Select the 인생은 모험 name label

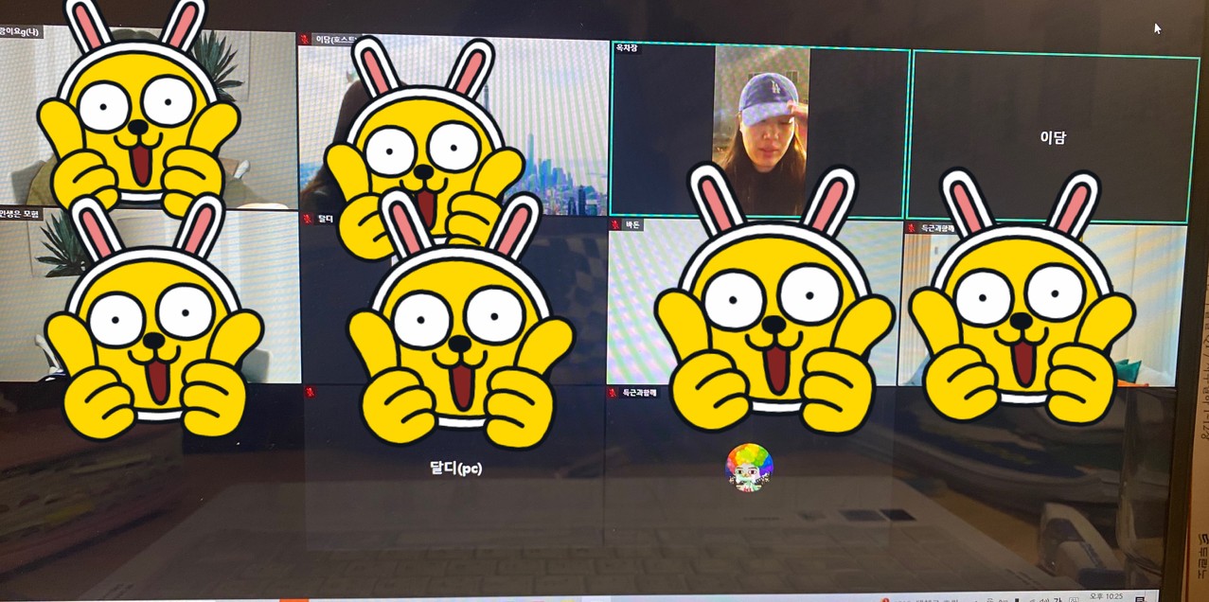(20, 214)
